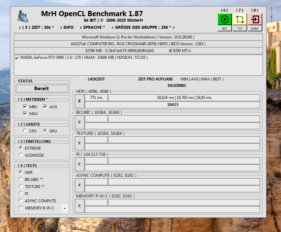This screenshot has height=232, width=281.
Task: Click the X button in HDR result group
Action: pyautogui.click(x=80, y=101)
